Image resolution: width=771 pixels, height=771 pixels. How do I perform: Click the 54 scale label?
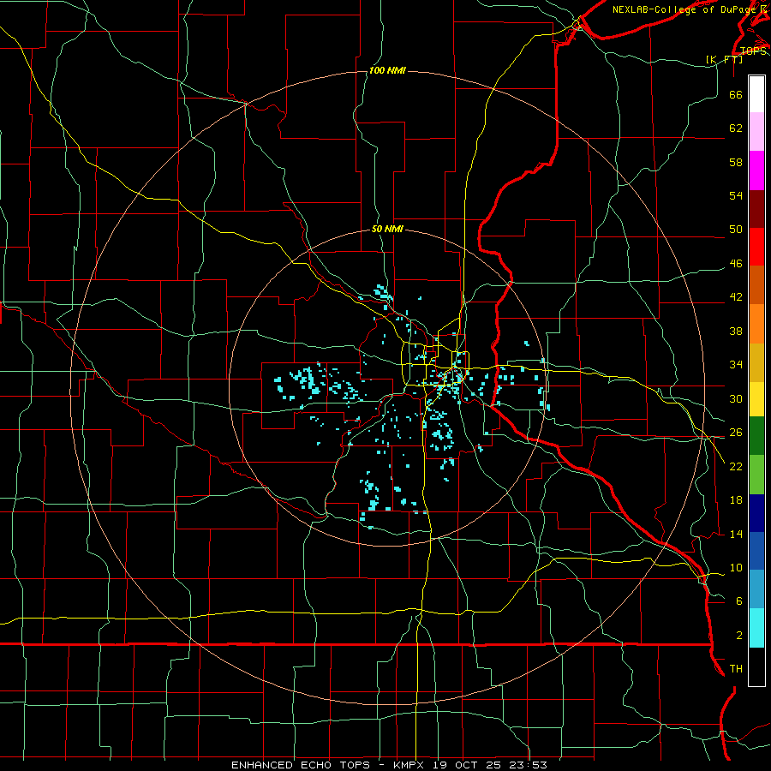(x=736, y=195)
